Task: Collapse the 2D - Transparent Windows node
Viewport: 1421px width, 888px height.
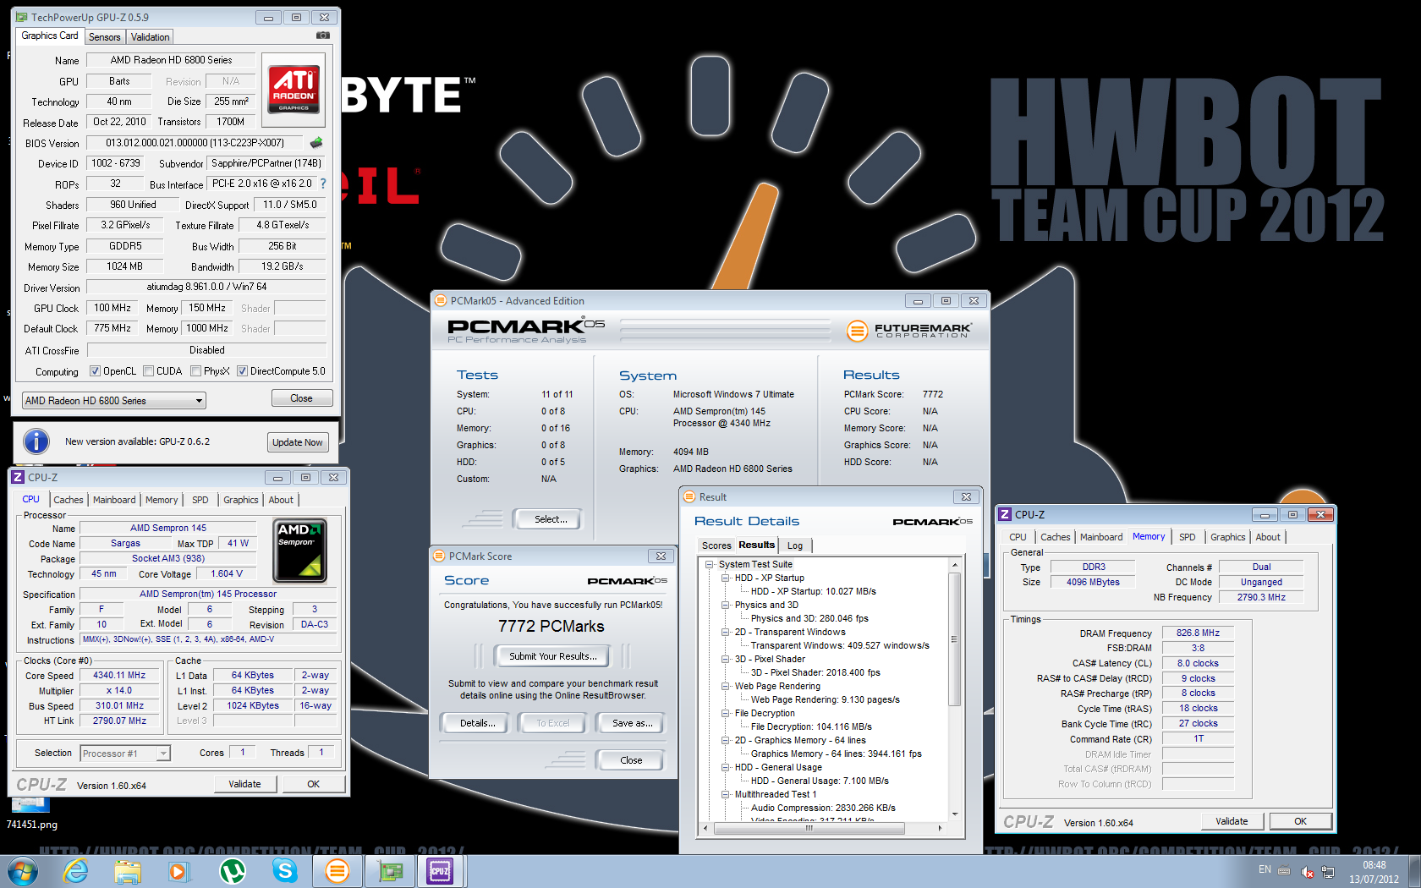Action: click(726, 632)
